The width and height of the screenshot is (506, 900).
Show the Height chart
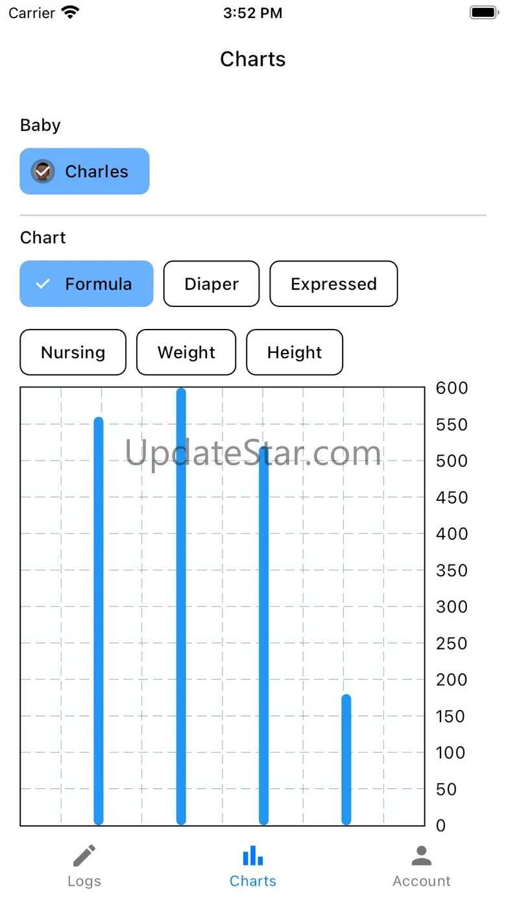click(x=295, y=352)
